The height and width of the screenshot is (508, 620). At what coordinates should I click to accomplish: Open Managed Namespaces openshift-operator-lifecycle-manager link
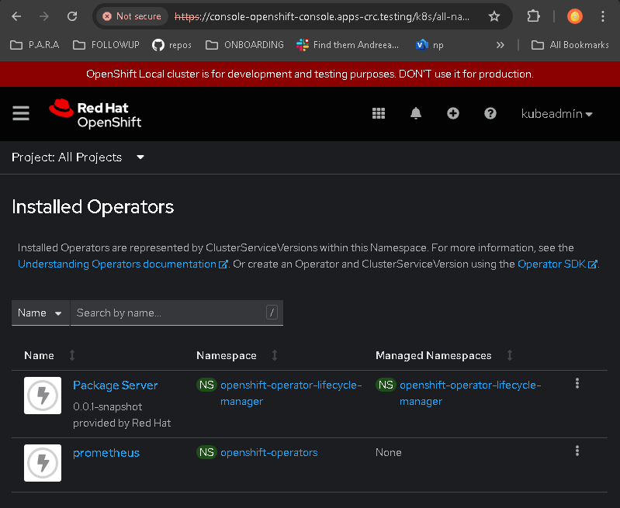click(470, 393)
